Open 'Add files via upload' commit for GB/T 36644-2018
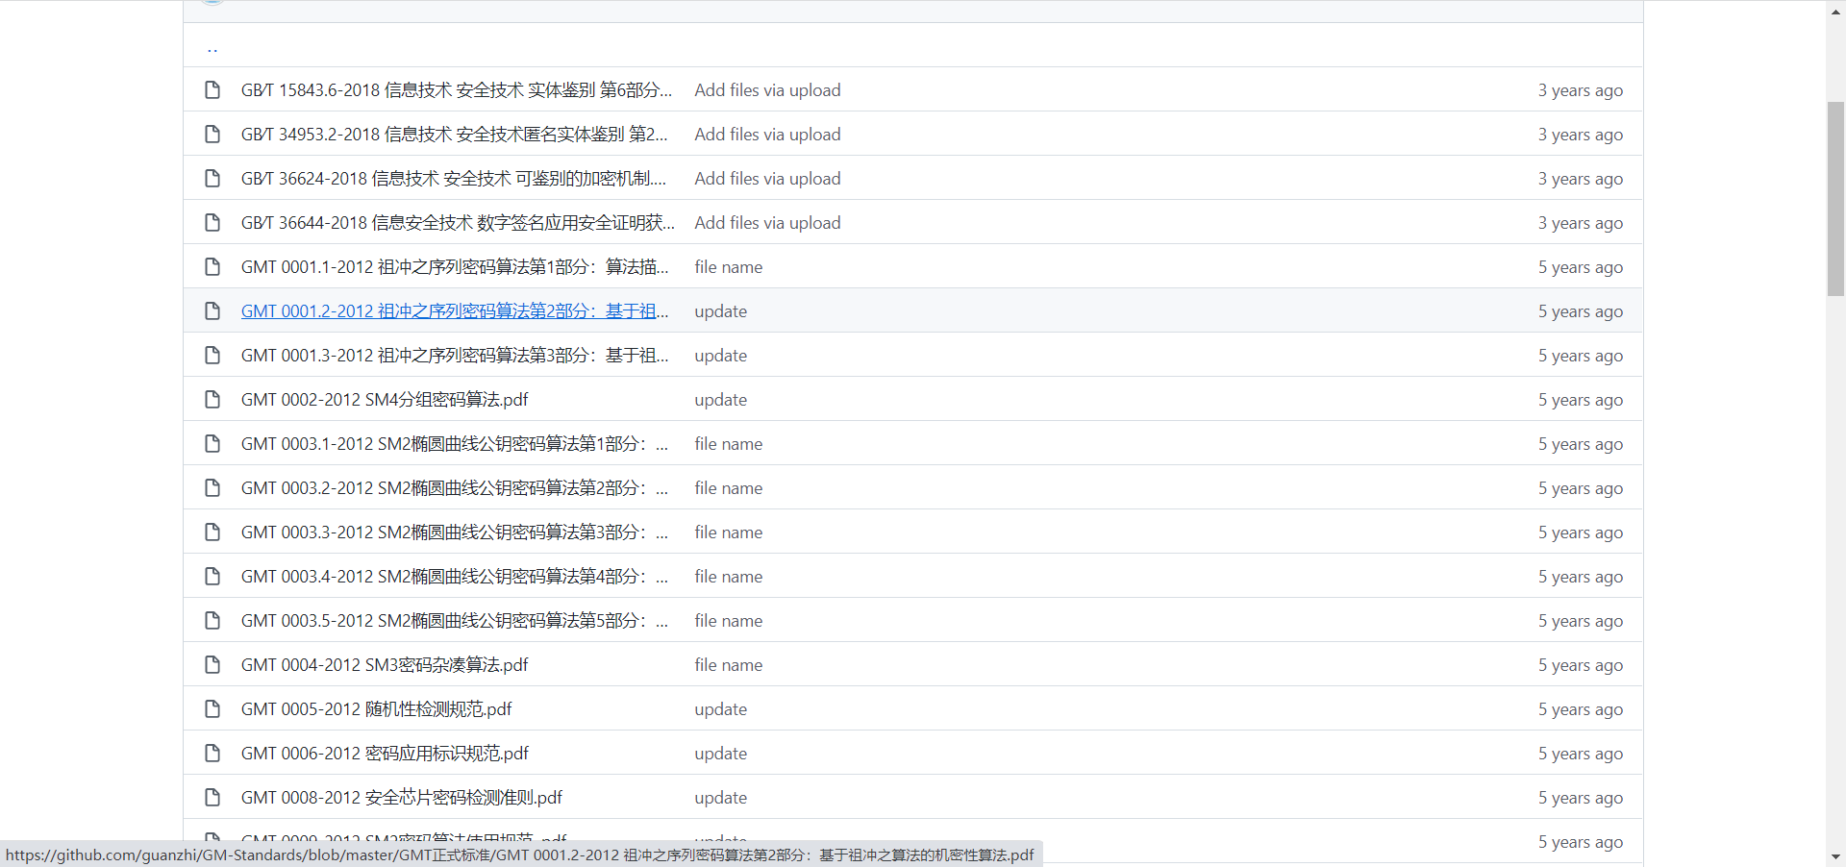The height and width of the screenshot is (867, 1846). (767, 223)
